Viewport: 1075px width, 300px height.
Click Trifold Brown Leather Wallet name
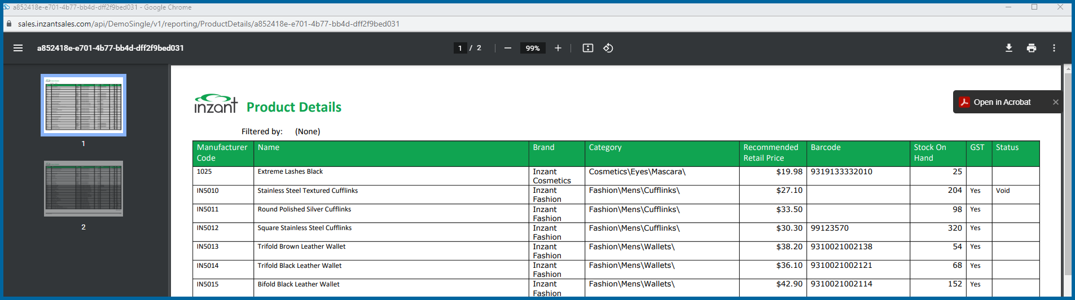[x=301, y=246]
